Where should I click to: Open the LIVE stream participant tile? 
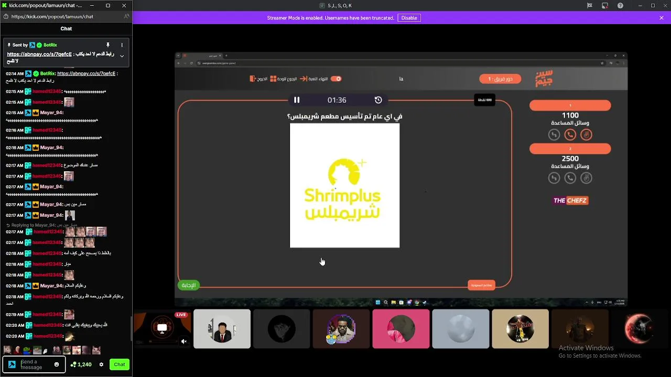coord(161,328)
